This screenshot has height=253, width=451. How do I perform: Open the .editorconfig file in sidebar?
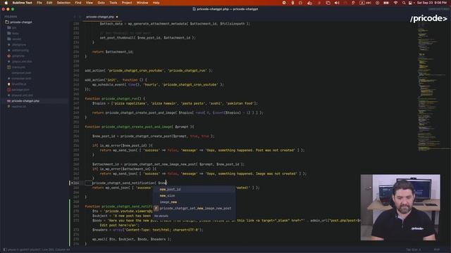[20, 50]
